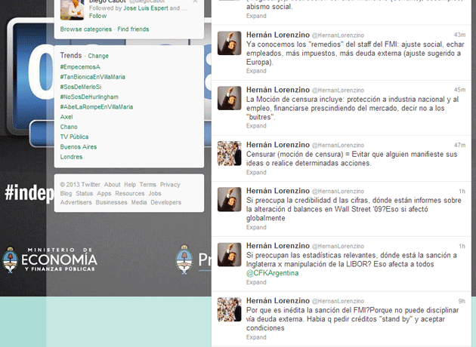The height and width of the screenshot is (347, 476).
Task: Open the Advertisers footer link
Action: (x=76, y=202)
